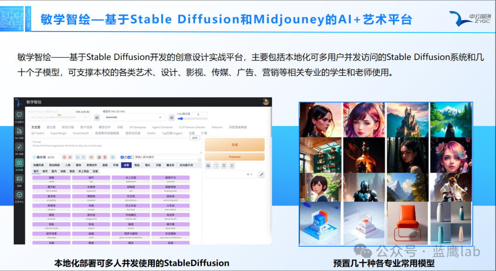Click the circled chevron below the prompt box
This screenshot has width=496, height=271.
click(200, 160)
